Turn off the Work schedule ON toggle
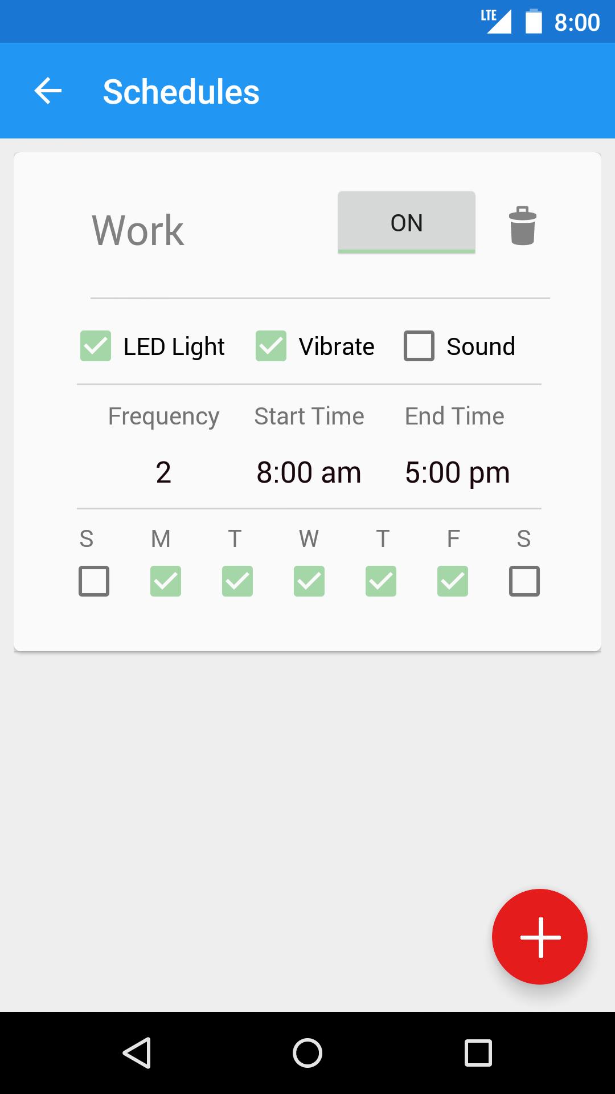This screenshot has height=1094, width=615. click(x=407, y=222)
